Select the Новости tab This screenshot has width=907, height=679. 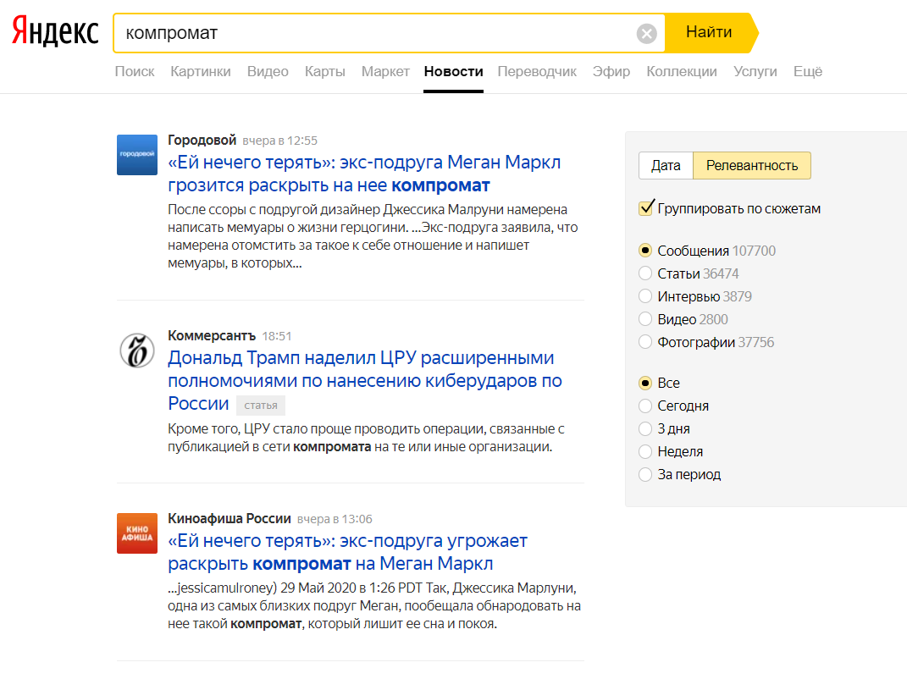(454, 72)
